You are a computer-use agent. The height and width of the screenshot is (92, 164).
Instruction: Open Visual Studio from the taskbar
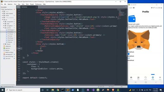coord(93,90)
